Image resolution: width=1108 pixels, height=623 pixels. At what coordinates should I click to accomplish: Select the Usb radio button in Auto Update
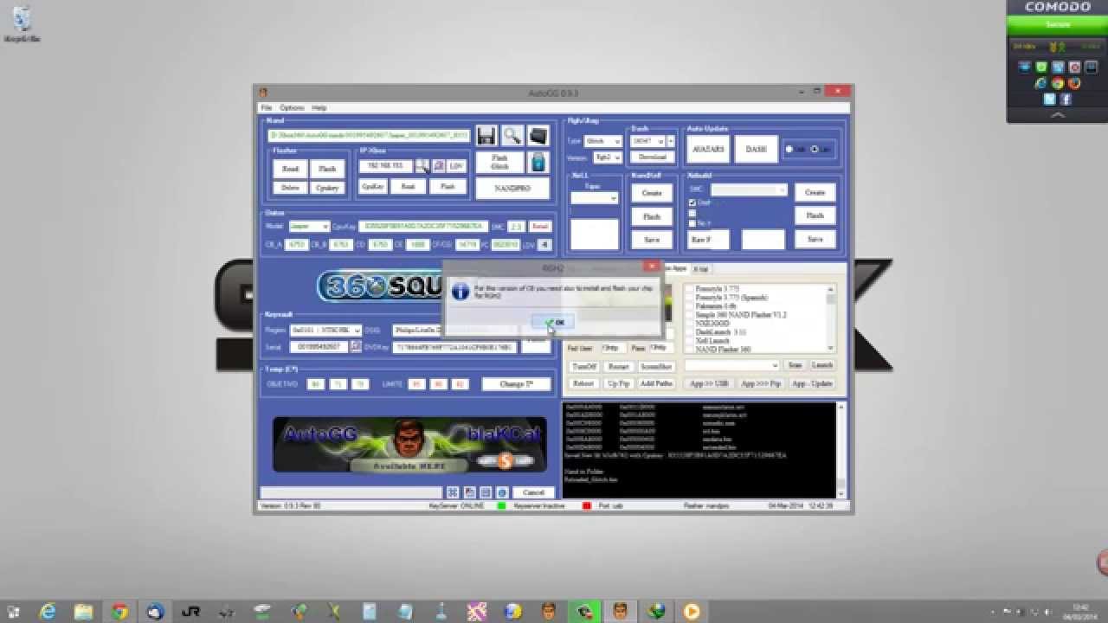pyautogui.click(x=789, y=149)
